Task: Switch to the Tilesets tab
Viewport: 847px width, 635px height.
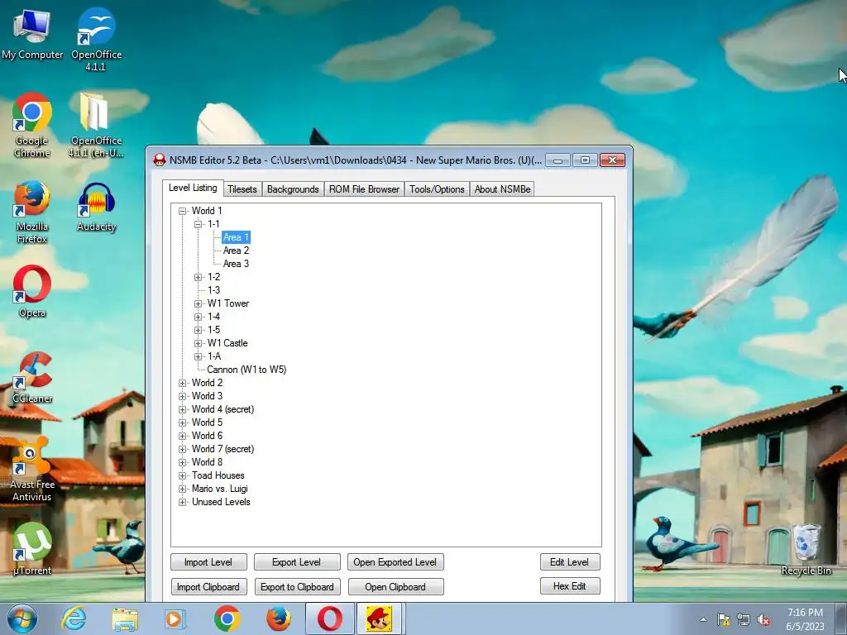Action: (x=242, y=189)
